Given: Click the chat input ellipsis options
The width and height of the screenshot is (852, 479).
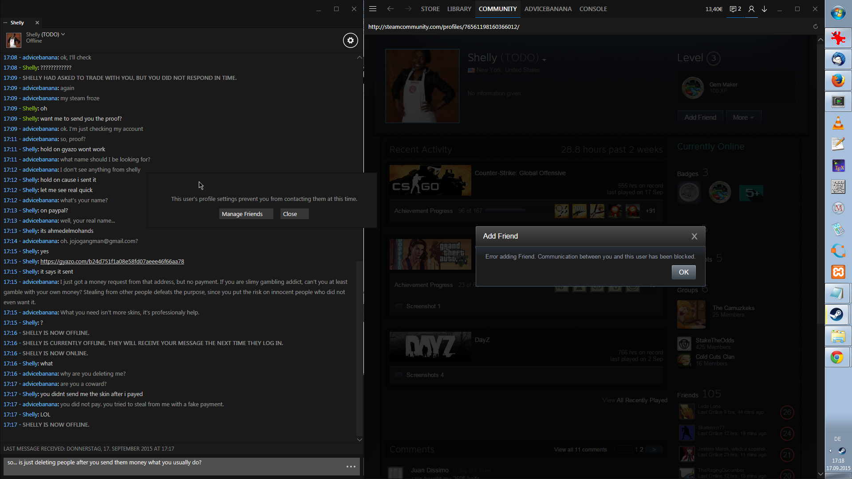Looking at the screenshot, I should (351, 467).
